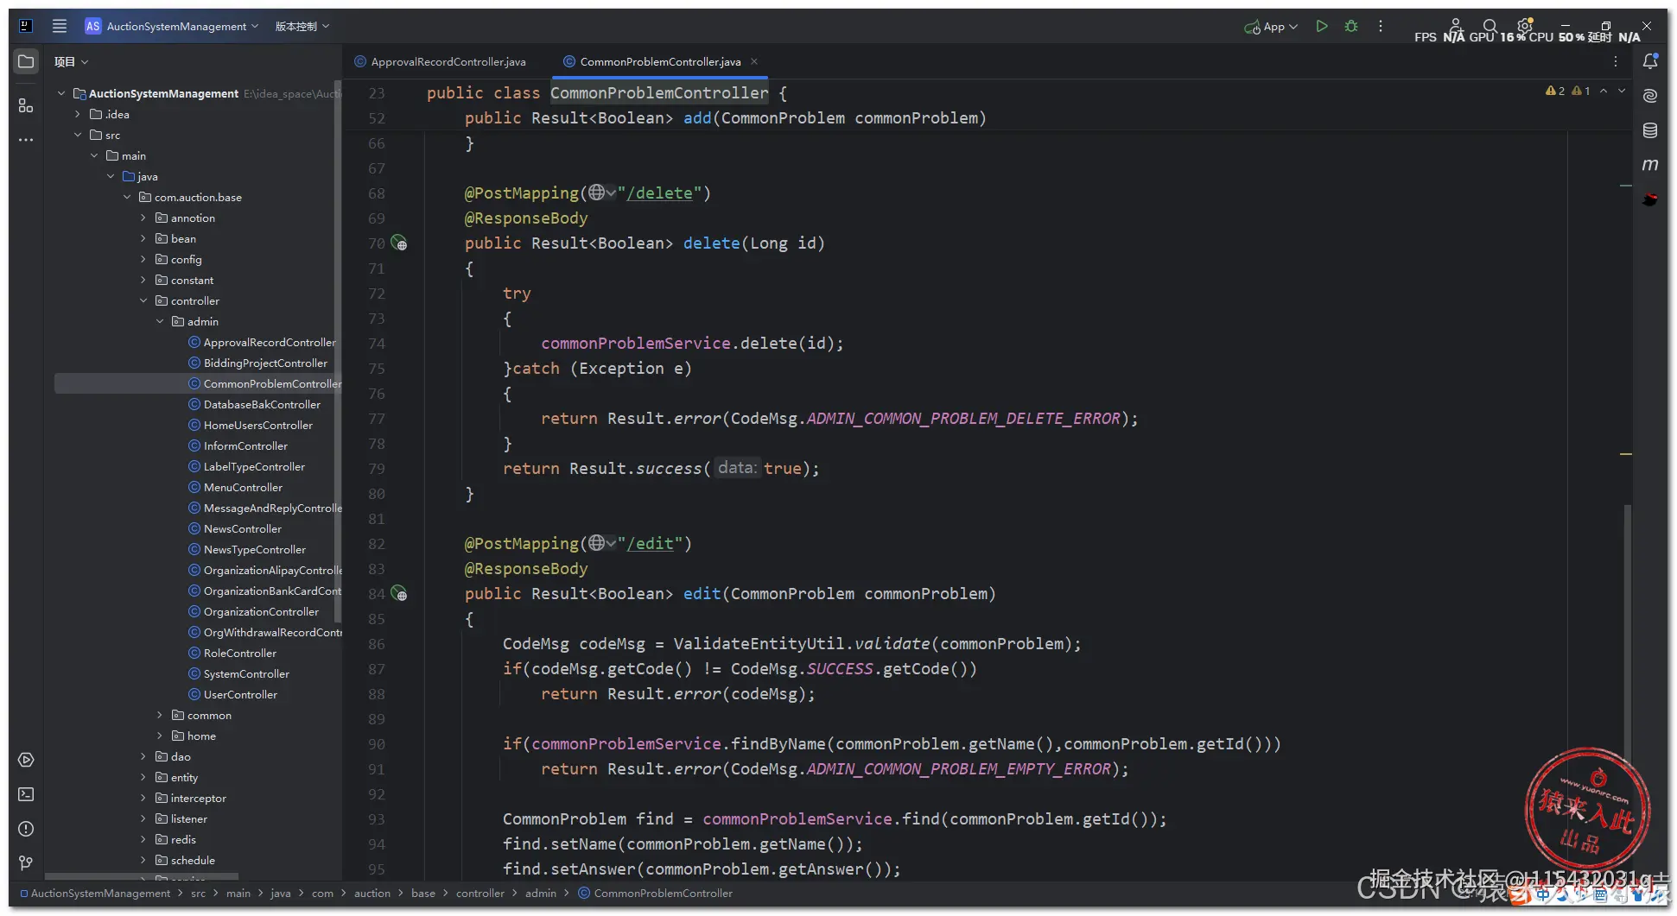Collapse the controller package
This screenshot has width=1677, height=916.
(143, 300)
